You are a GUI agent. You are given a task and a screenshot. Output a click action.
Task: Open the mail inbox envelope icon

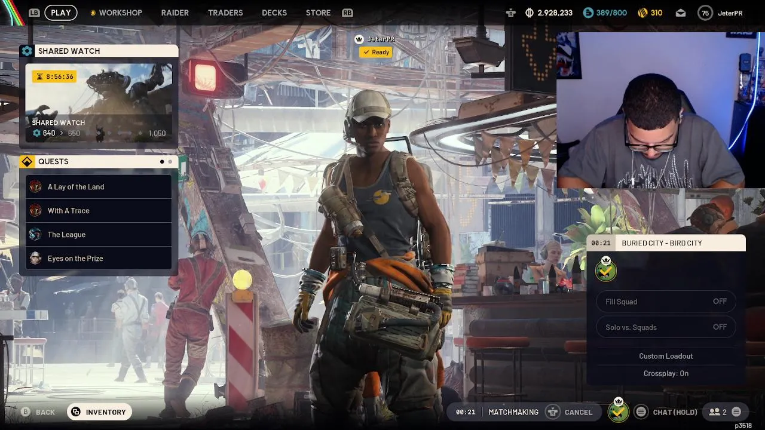[x=681, y=13]
